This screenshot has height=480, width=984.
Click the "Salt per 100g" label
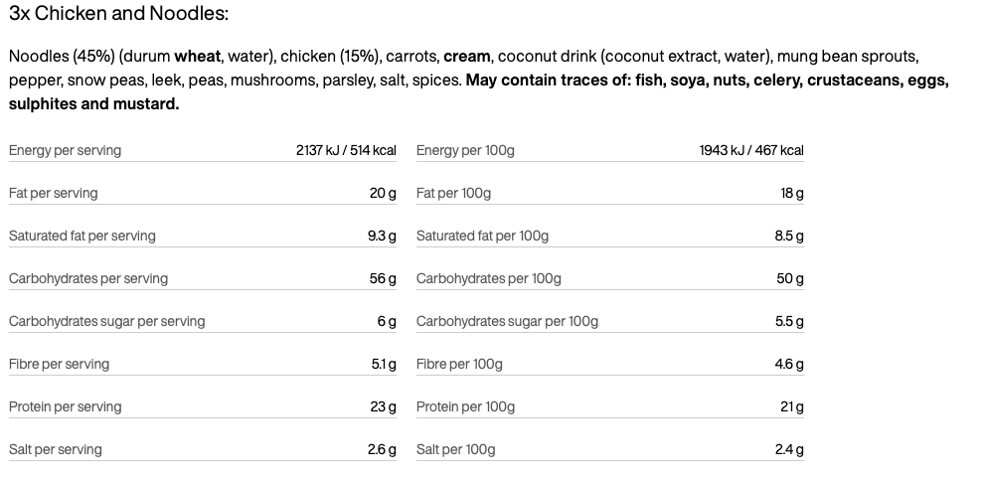(455, 450)
